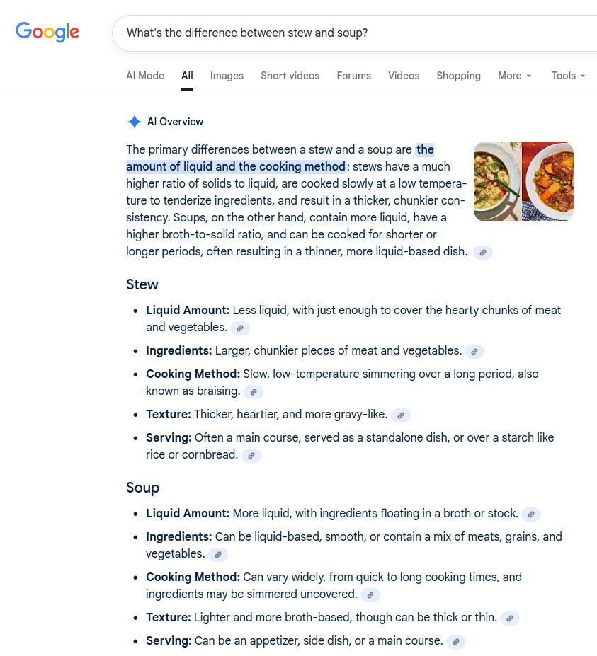The height and width of the screenshot is (656, 597).
Task: Click source link after Soup Texture bullet
Action: coord(510,618)
